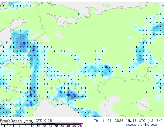
Task: Click the legend scale value '45'
Action: [74, 126]
